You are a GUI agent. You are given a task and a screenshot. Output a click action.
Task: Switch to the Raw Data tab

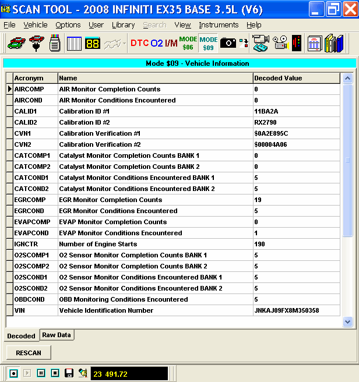[x=57, y=335]
